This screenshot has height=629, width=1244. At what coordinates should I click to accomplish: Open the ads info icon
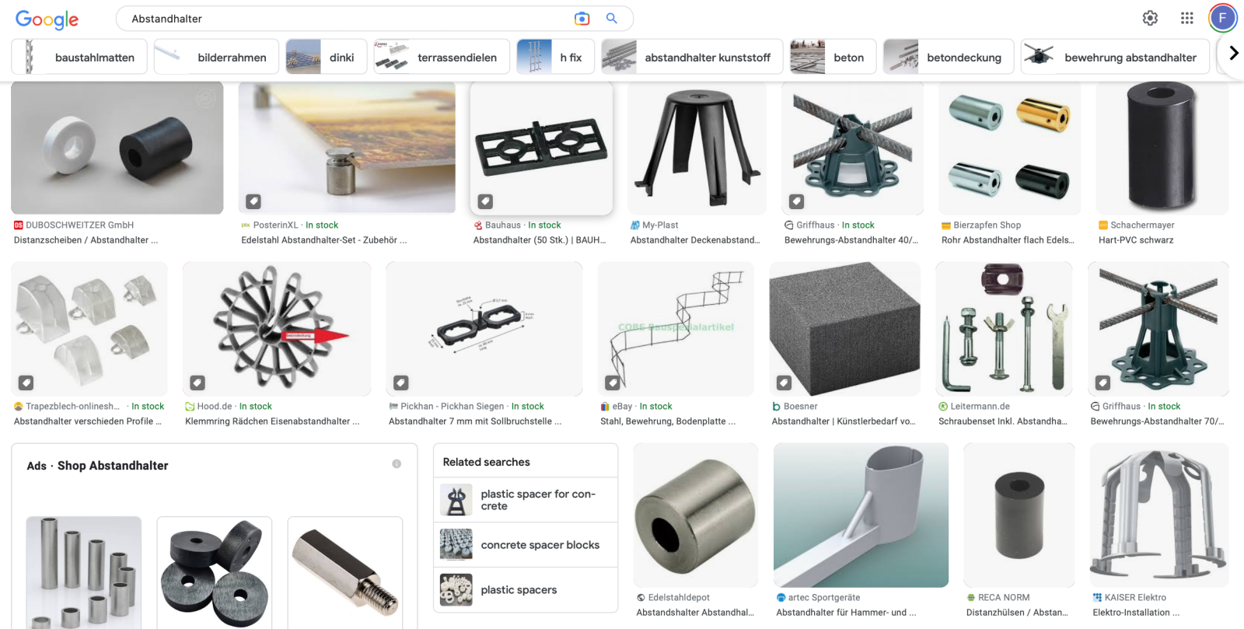pos(397,464)
